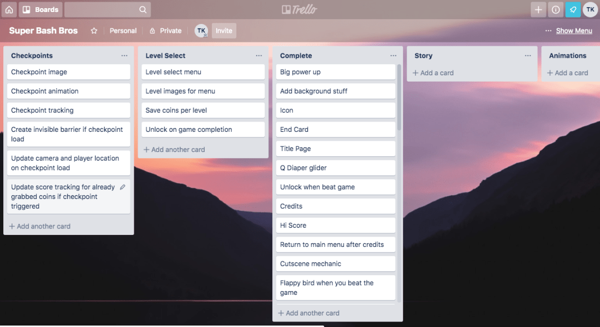Open the Level Select list menu
This screenshot has width=600, height=327.
[x=259, y=55]
